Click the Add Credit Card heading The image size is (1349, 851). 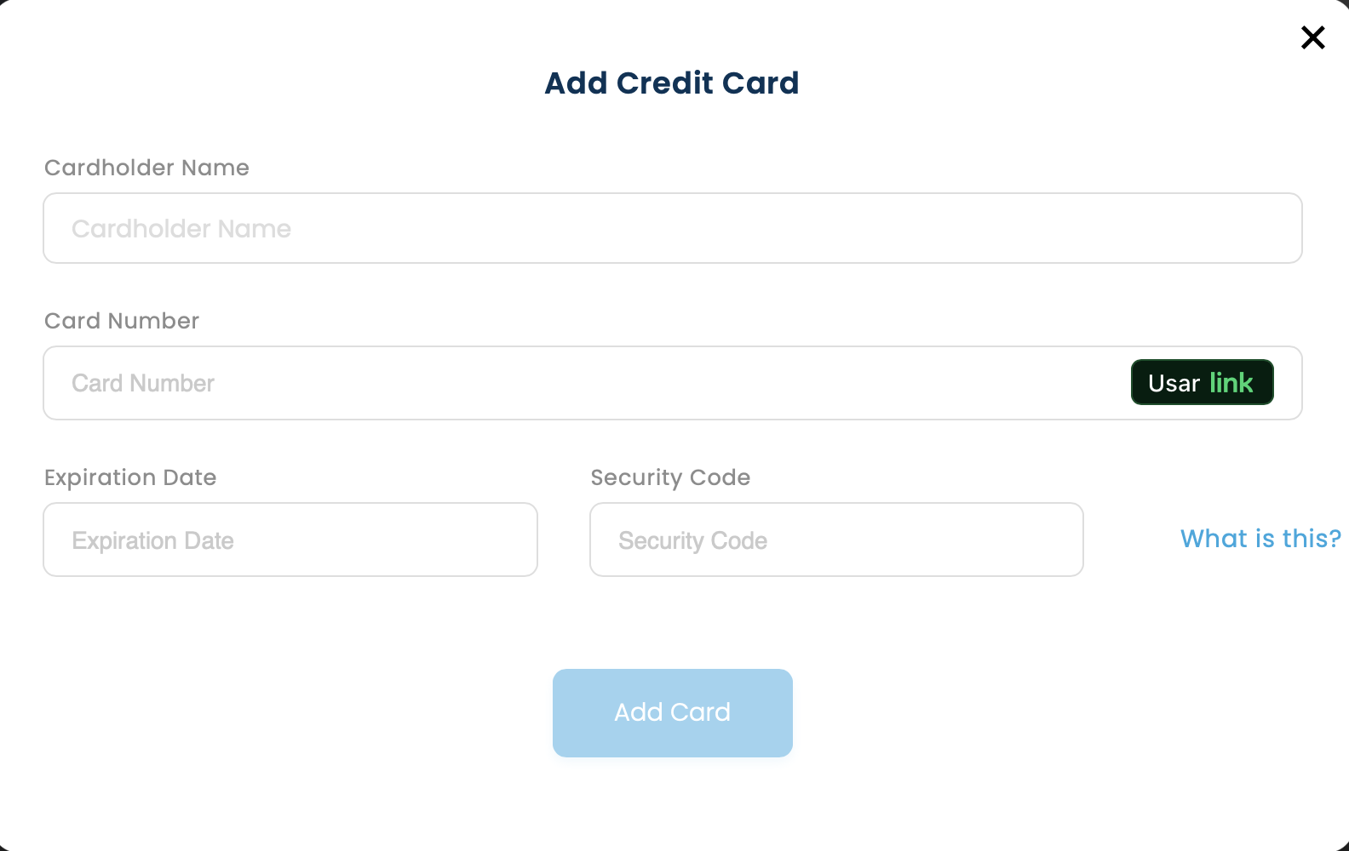(x=672, y=83)
